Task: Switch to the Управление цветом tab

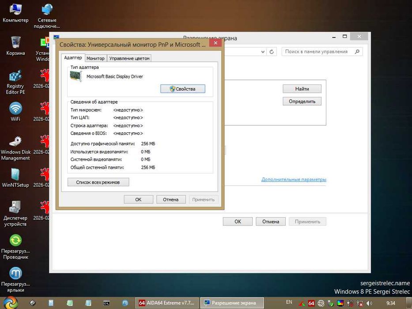Action: pyautogui.click(x=129, y=58)
